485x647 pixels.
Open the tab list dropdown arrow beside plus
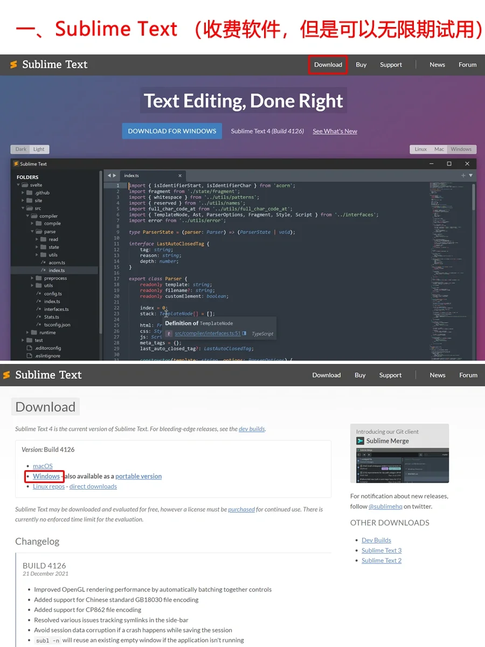click(470, 175)
